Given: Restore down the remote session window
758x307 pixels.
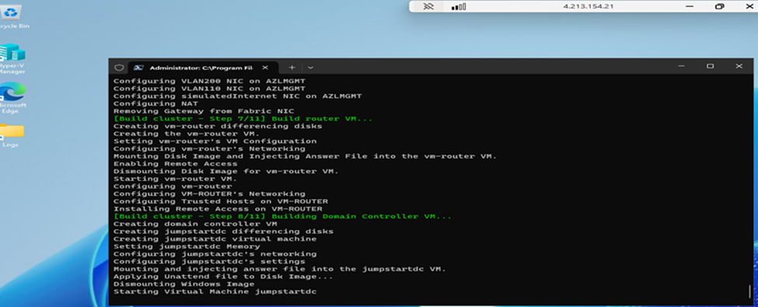Looking at the screenshot, I should pyautogui.click(x=719, y=6).
